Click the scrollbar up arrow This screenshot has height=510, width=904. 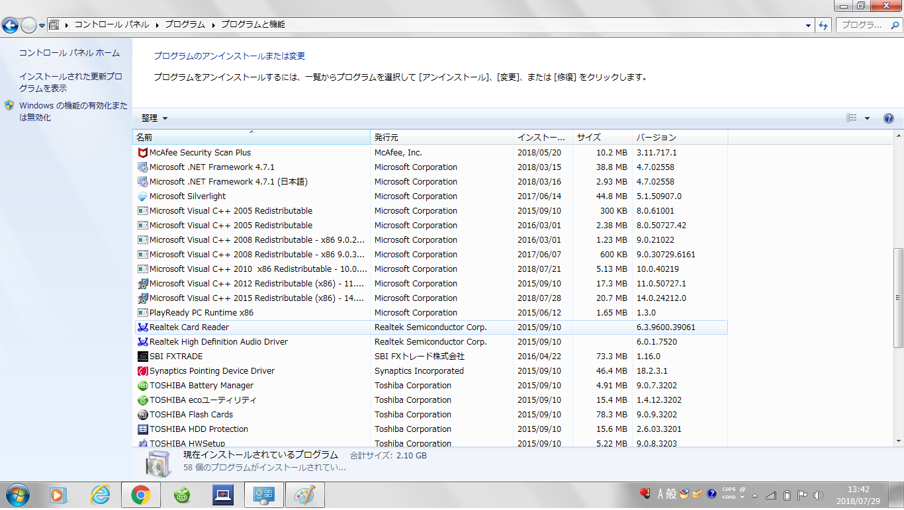tap(898, 136)
